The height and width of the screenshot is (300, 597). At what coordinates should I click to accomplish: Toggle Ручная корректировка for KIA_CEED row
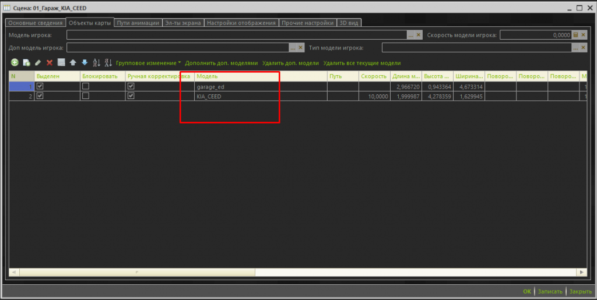(131, 96)
